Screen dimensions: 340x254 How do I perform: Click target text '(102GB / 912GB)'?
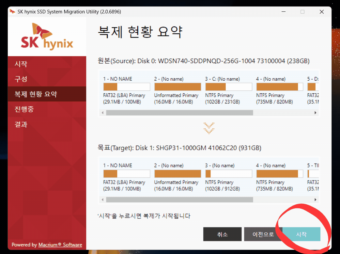tap(222, 189)
